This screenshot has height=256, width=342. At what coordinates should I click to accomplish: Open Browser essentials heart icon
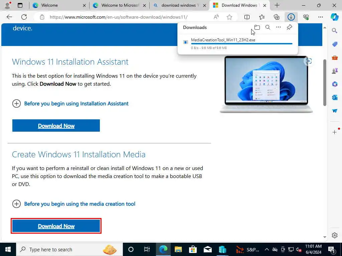[x=306, y=17]
